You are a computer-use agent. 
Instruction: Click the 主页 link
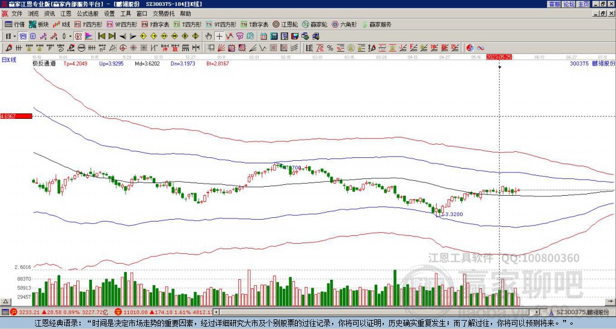[584, 4]
